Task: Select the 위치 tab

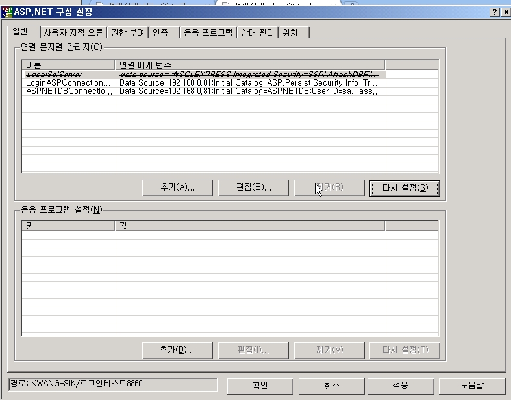Action: (293, 32)
